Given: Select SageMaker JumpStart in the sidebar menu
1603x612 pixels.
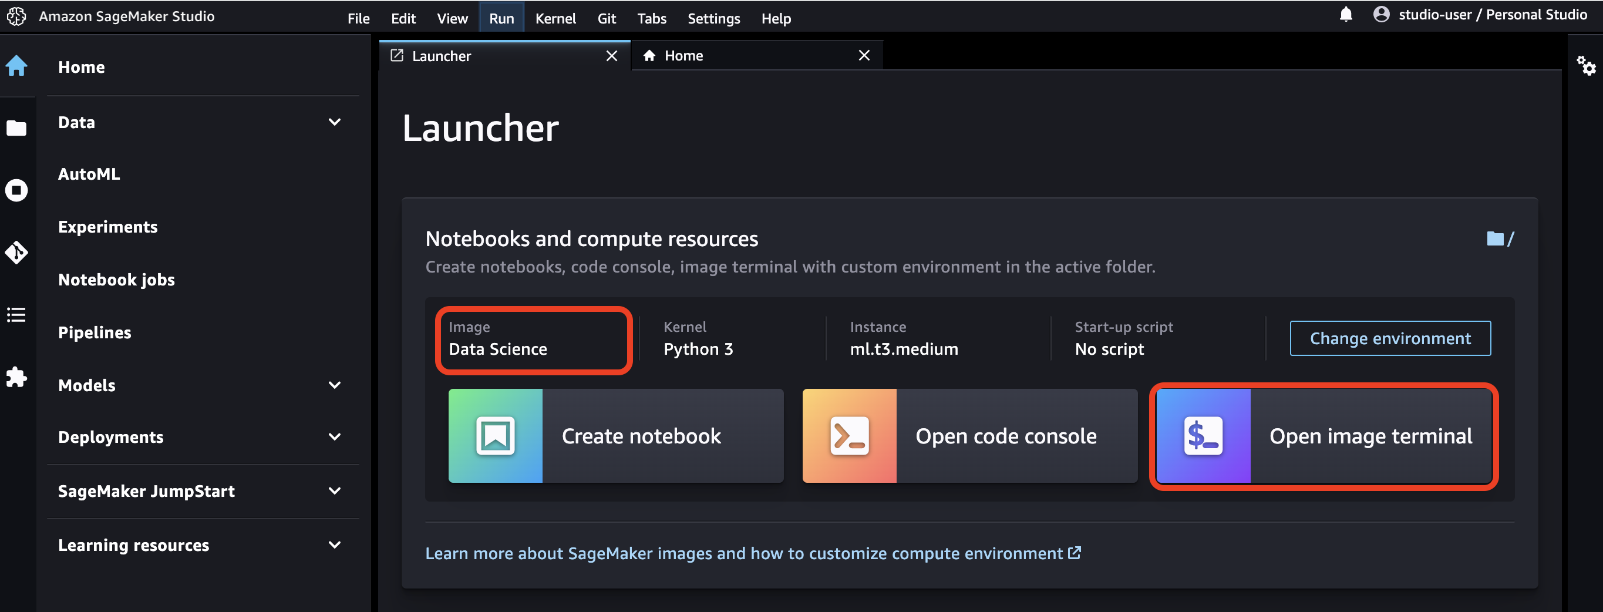Looking at the screenshot, I should pyautogui.click(x=146, y=491).
